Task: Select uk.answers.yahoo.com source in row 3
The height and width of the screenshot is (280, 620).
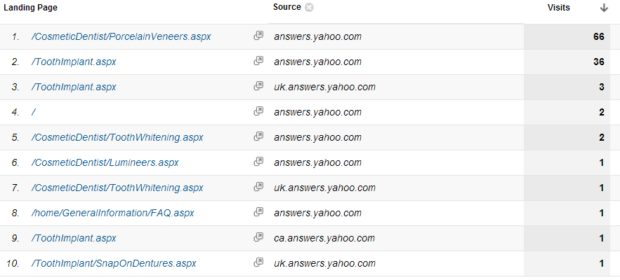Action: pyautogui.click(x=324, y=87)
